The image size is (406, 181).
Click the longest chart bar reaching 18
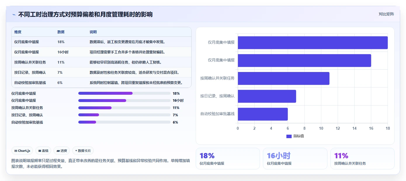coord(313,43)
